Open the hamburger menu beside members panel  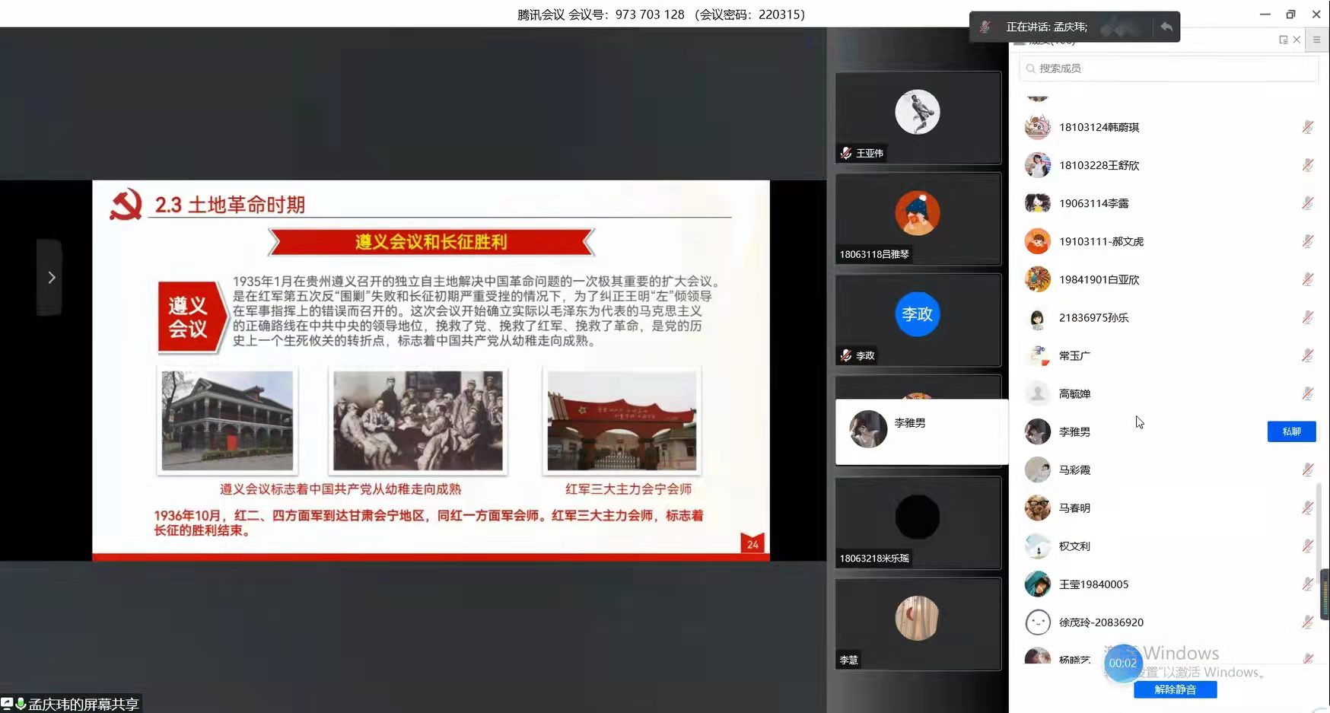point(1316,40)
